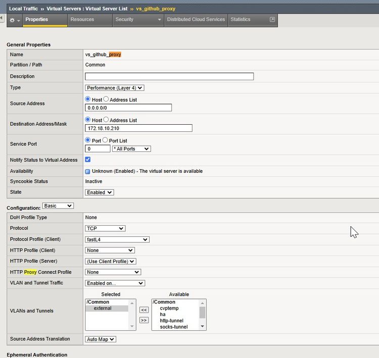Switch to the Resources tab

tap(82, 20)
